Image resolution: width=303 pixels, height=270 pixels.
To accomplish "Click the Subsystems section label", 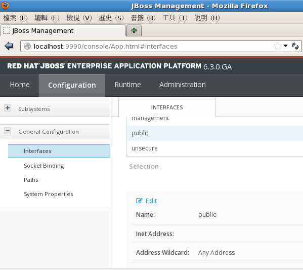I will [34, 109].
